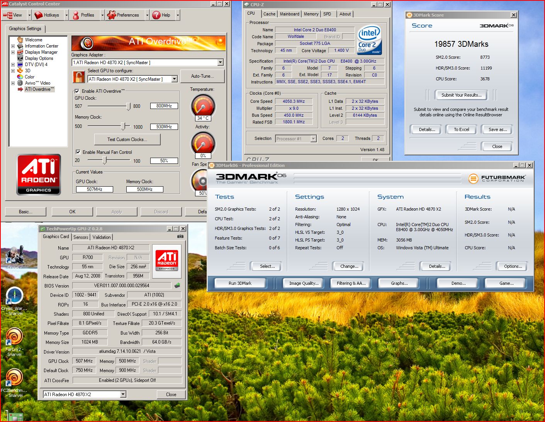This screenshot has height=422, width=545.
Task: Expand the Avivo Video tree node
Action: coord(13,83)
